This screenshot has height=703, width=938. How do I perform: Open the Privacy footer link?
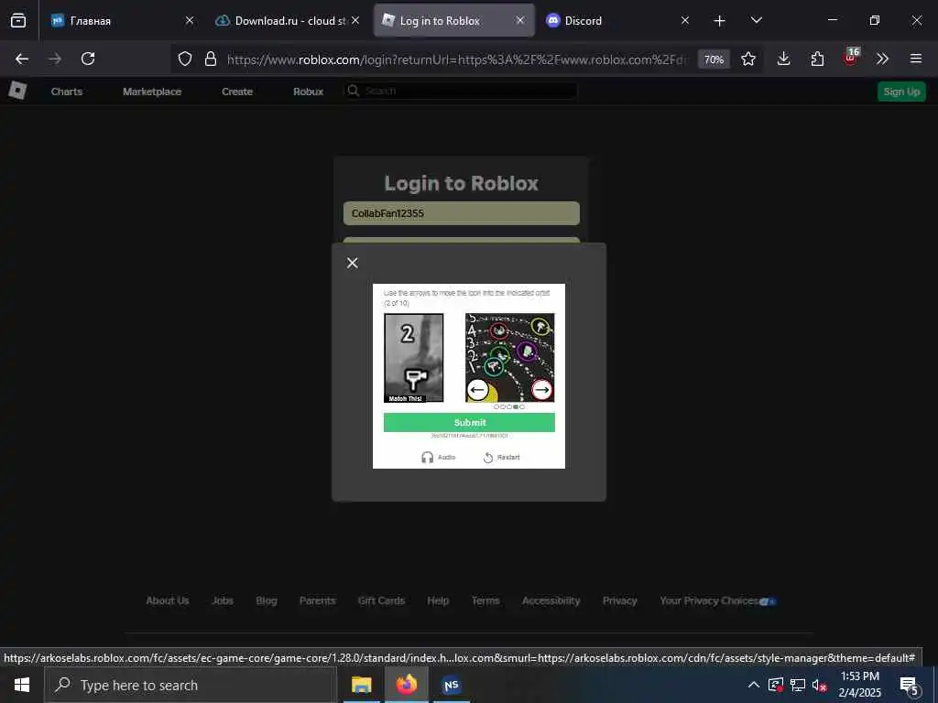[620, 600]
